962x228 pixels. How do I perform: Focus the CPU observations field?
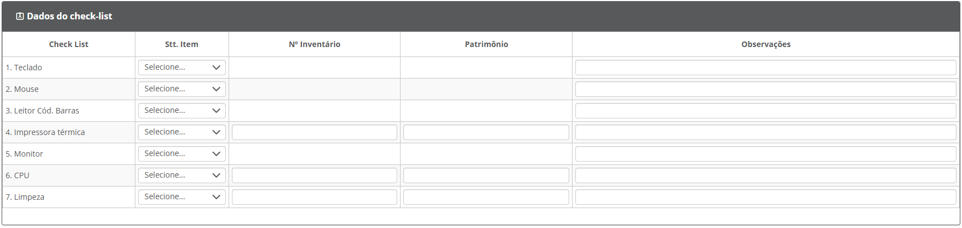(766, 175)
